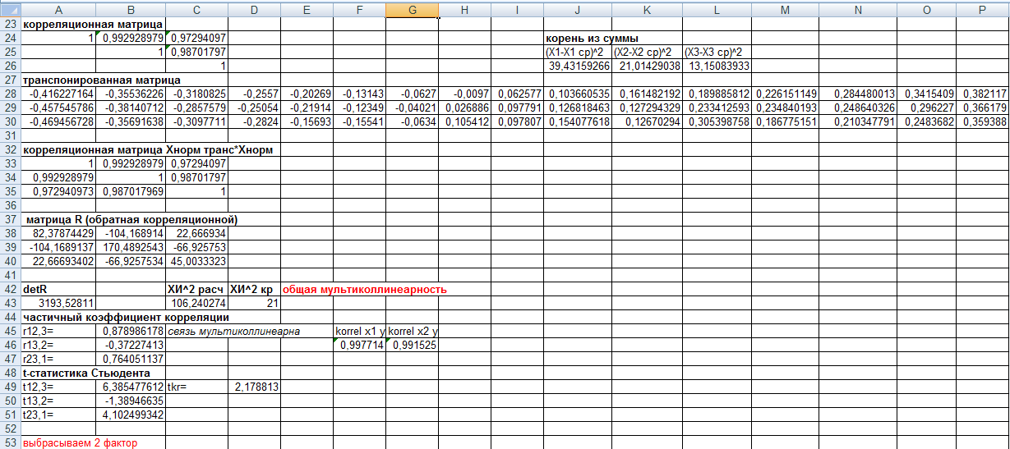Image resolution: width=1010 pixels, height=449 pixels.
Task: Select row 42 header
Action: tap(11, 290)
